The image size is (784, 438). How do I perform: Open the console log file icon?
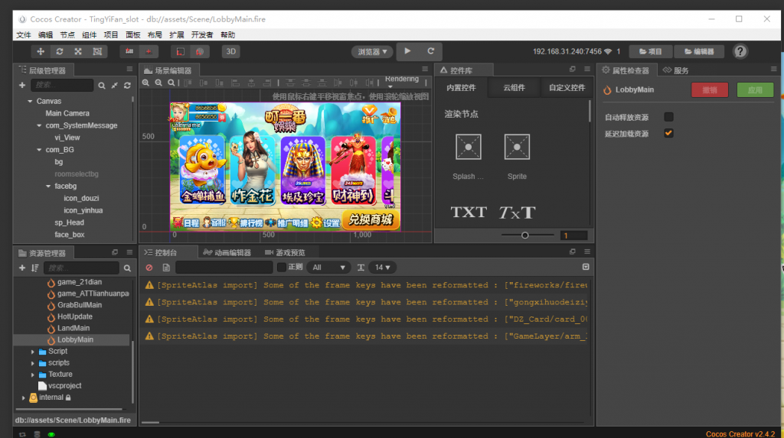166,268
